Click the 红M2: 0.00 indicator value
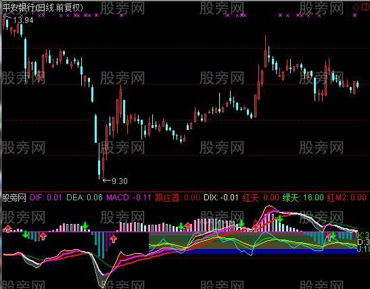 click(347, 198)
